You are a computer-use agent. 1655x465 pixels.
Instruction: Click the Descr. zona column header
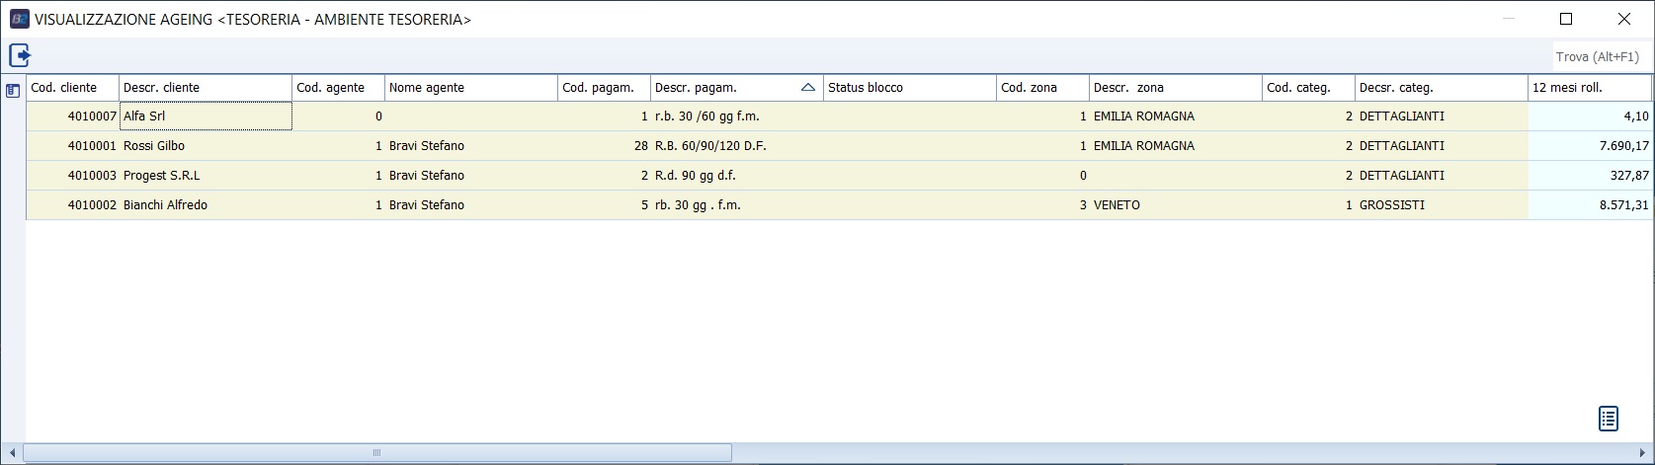(1175, 88)
